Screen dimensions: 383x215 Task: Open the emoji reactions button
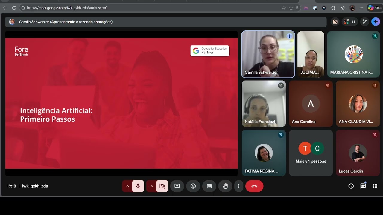pos(193,186)
